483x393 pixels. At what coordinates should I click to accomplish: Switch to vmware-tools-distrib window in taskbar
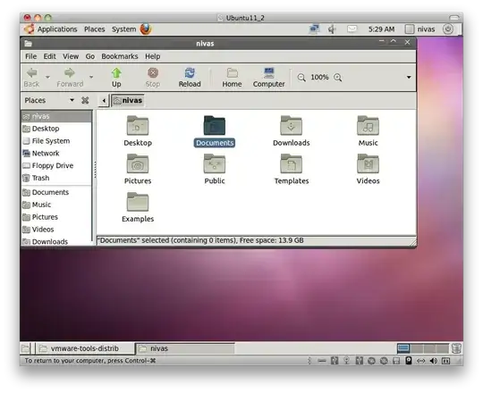[x=84, y=348]
